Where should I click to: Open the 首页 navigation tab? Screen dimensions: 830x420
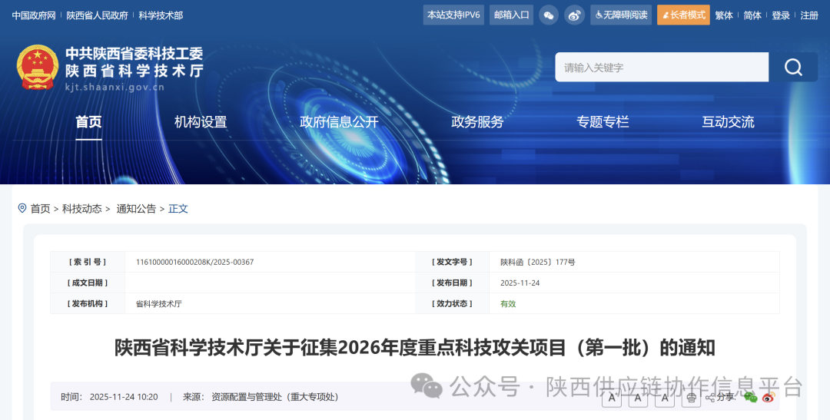pos(88,122)
